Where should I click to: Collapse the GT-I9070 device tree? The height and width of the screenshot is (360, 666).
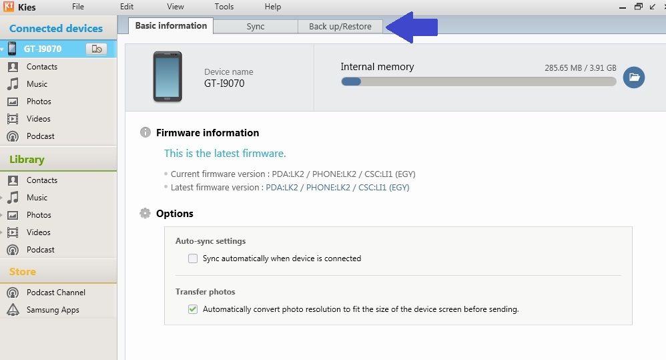coord(3,49)
